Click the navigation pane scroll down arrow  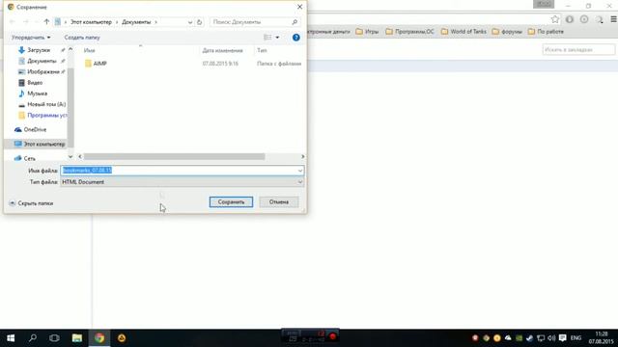[70, 156]
